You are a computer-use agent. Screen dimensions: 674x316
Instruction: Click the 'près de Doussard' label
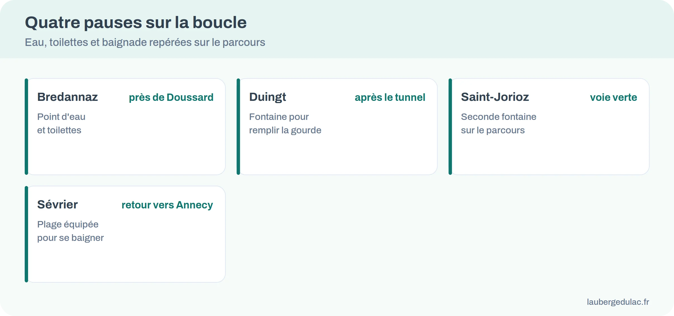click(x=171, y=97)
